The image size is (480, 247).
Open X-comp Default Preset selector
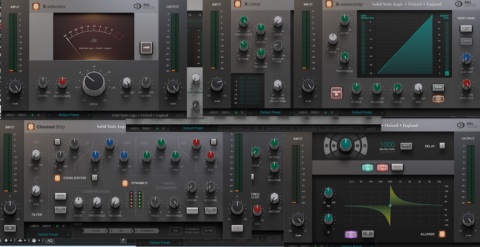(271, 112)
